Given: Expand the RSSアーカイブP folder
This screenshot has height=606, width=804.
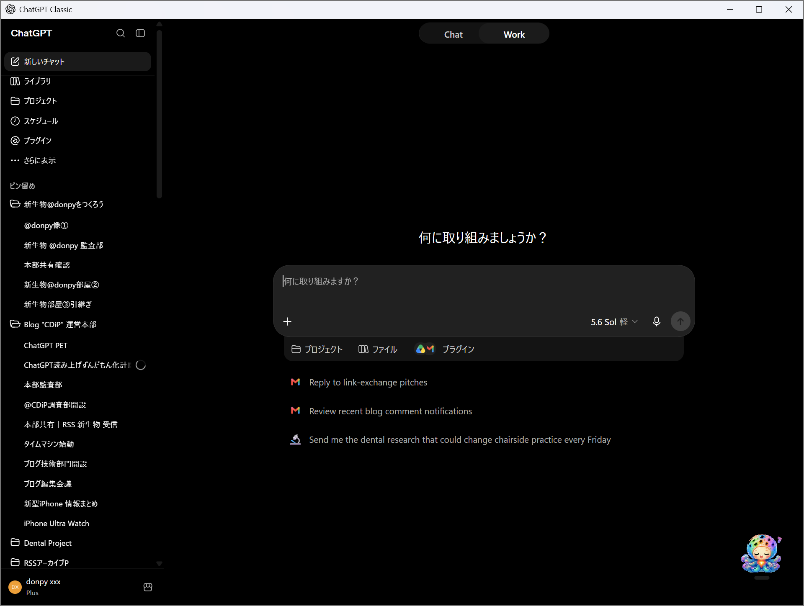Looking at the screenshot, I should 77,562.
